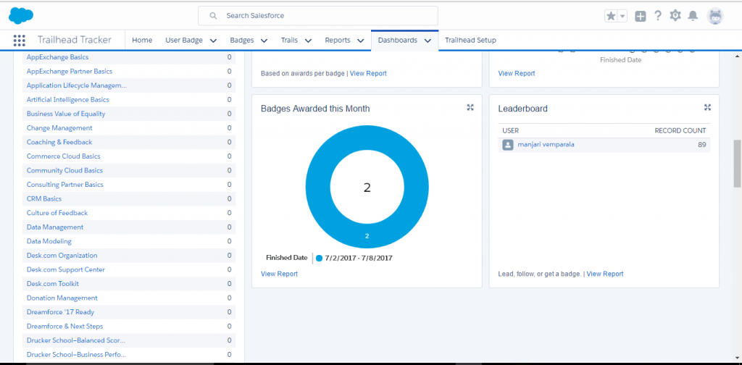This screenshot has width=742, height=365.
Task: Expand the Badges tab dropdown chevron
Action: click(264, 41)
